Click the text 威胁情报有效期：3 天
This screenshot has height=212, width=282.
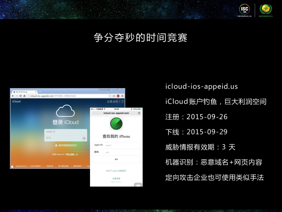click(x=200, y=147)
